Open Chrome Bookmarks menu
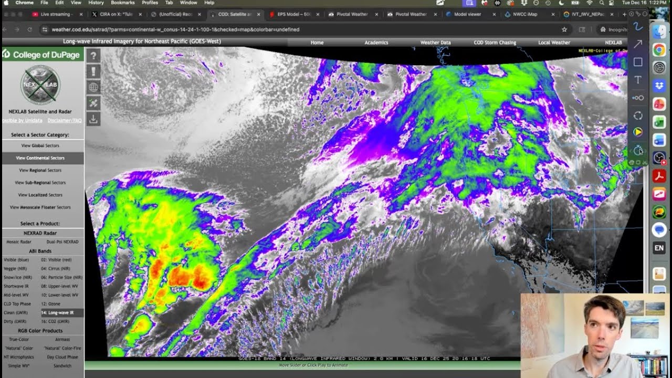This screenshot has height=378, width=672. pos(123,3)
